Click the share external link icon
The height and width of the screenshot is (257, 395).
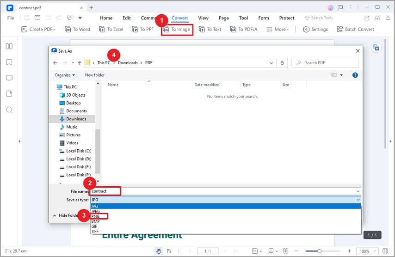pos(367,18)
